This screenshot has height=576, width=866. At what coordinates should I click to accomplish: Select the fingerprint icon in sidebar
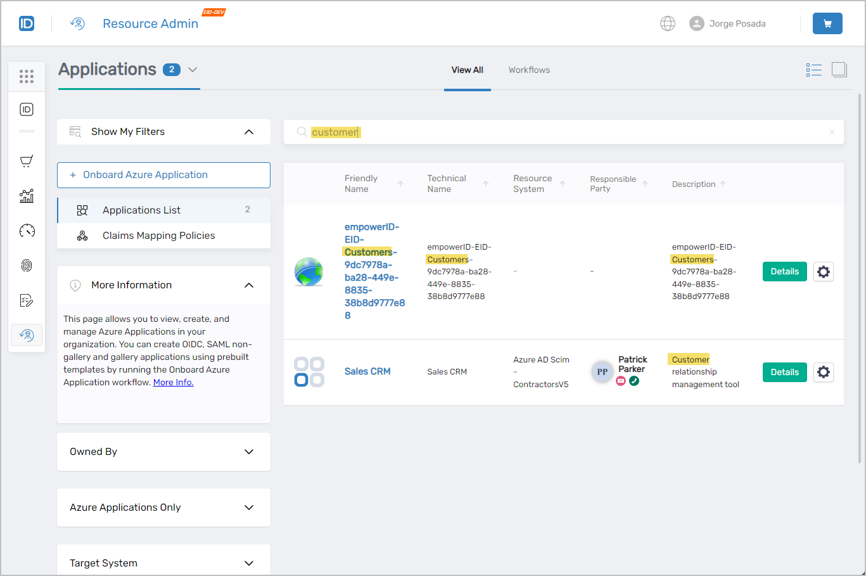[x=27, y=265]
